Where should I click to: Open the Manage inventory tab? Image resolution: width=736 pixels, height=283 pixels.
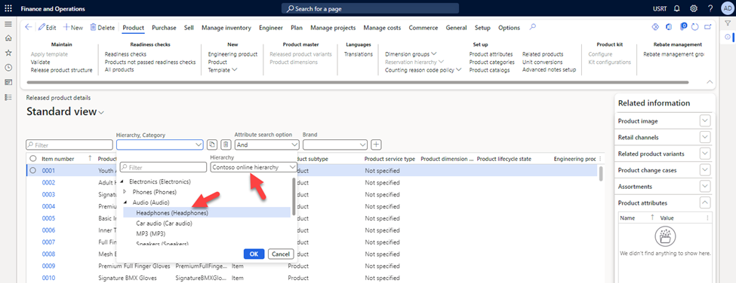[226, 28]
